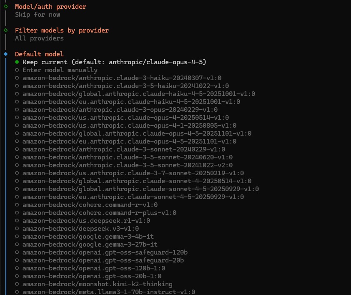This screenshot has width=351, height=295.
Task: Choose the us.deepseek.r1-v1:0 model
Action: [x=86, y=221]
